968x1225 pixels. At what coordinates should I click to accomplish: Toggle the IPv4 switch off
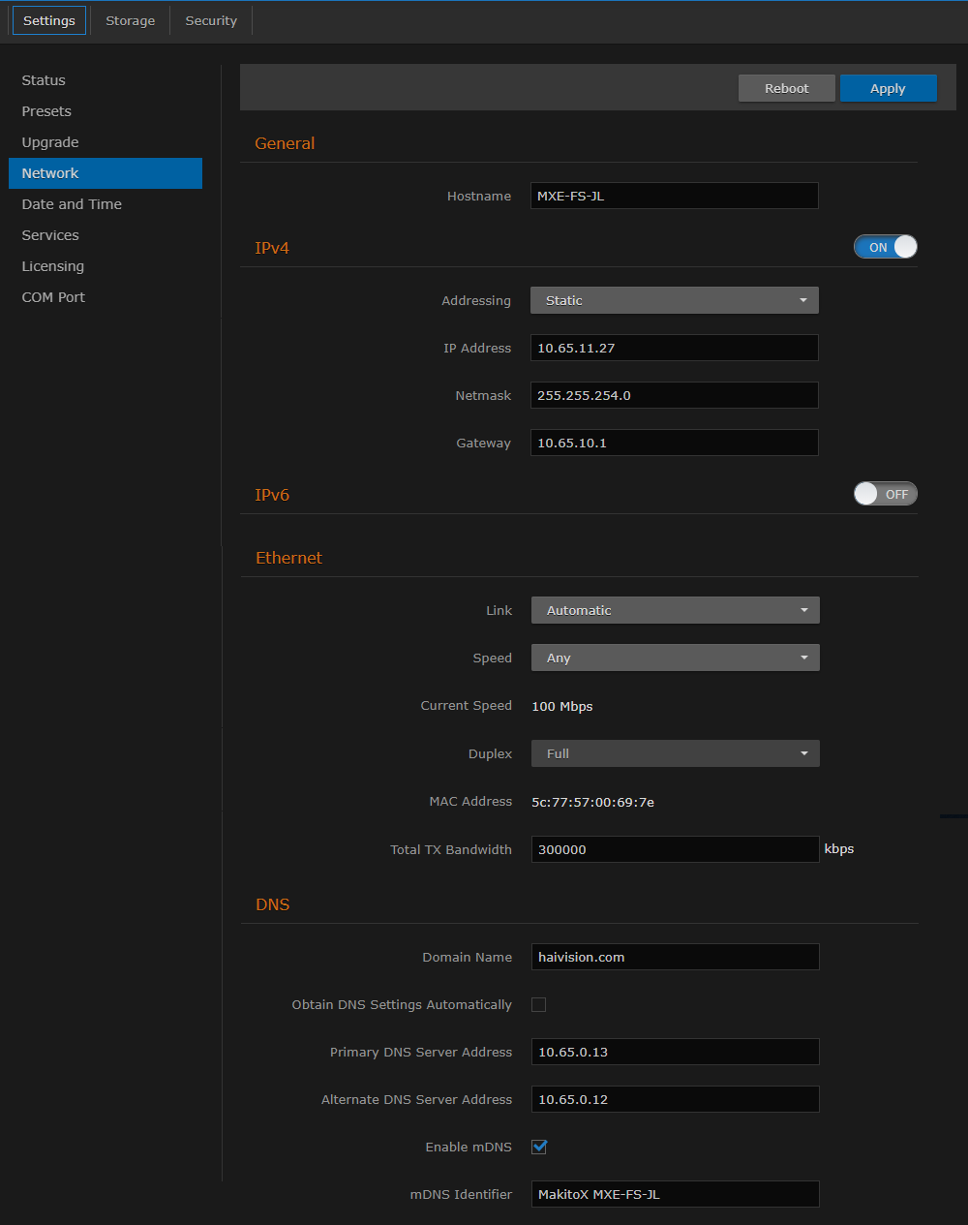point(885,247)
